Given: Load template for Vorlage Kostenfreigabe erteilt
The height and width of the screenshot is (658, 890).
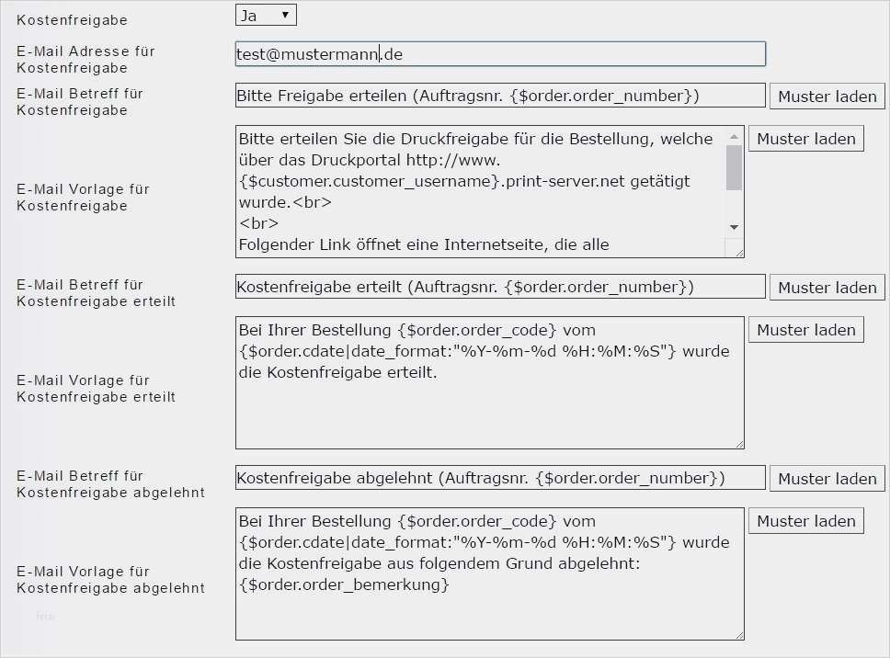Looking at the screenshot, I should (x=805, y=329).
